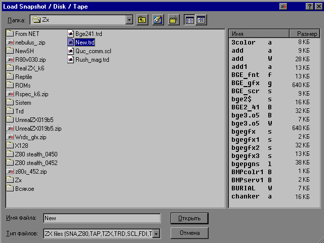Image resolution: width=324 pixels, height=243 pixels.
Task: Select the Rush_mag.trd file
Action: point(92,60)
